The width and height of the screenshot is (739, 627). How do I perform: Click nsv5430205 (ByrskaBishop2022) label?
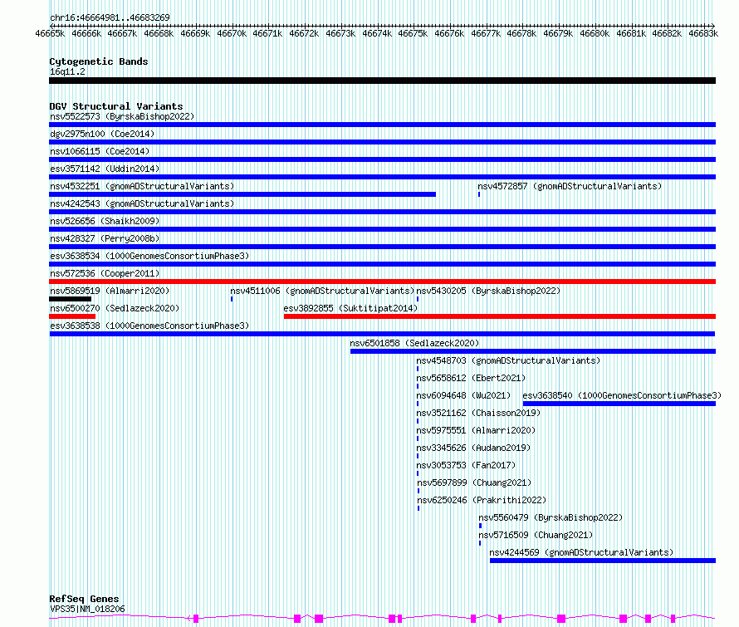[488, 291]
